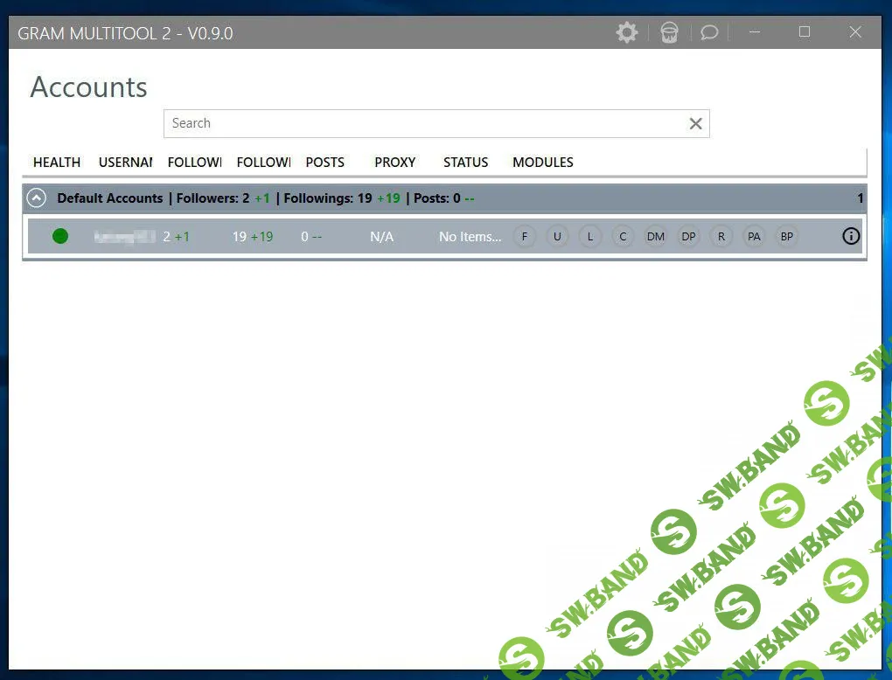This screenshot has width=892, height=680.
Task: Click the R module circle
Action: (721, 236)
